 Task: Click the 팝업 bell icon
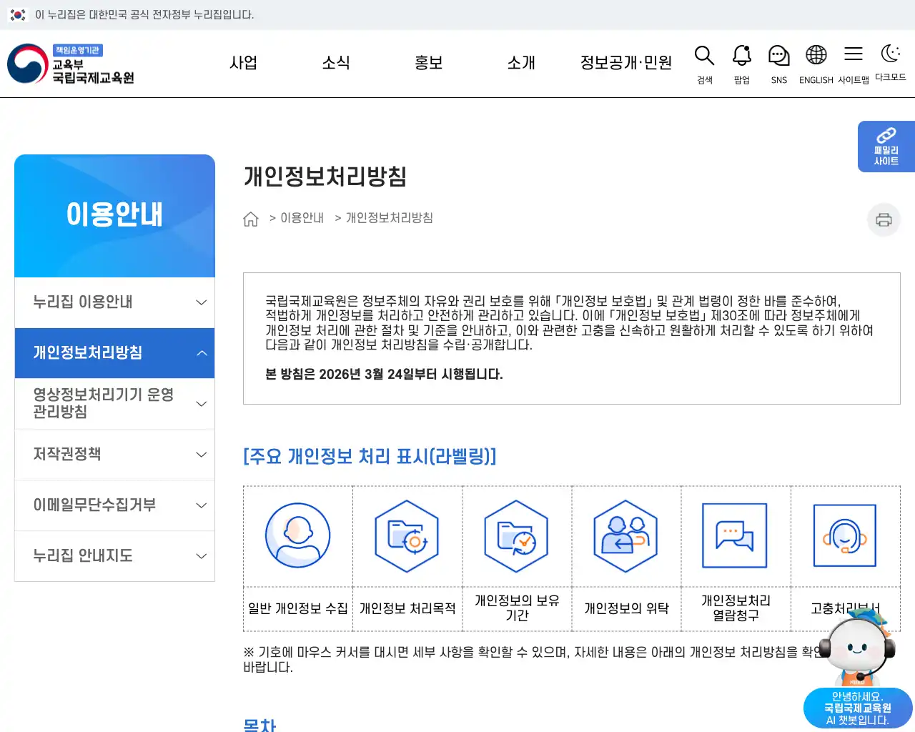point(742,56)
